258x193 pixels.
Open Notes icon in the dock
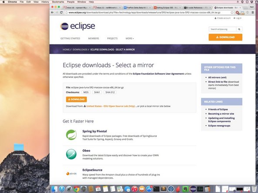(105, 189)
